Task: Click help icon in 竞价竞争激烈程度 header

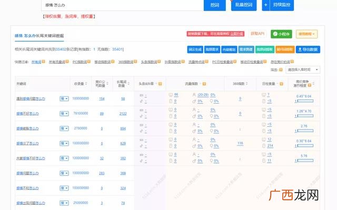Action: click(x=310, y=85)
